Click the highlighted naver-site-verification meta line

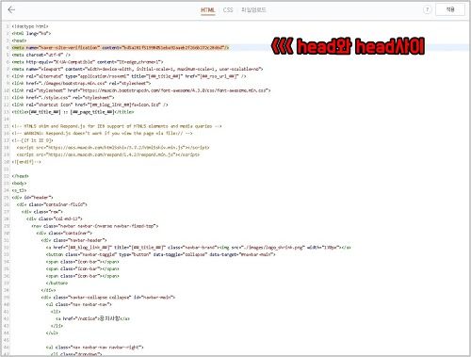tap(121, 48)
